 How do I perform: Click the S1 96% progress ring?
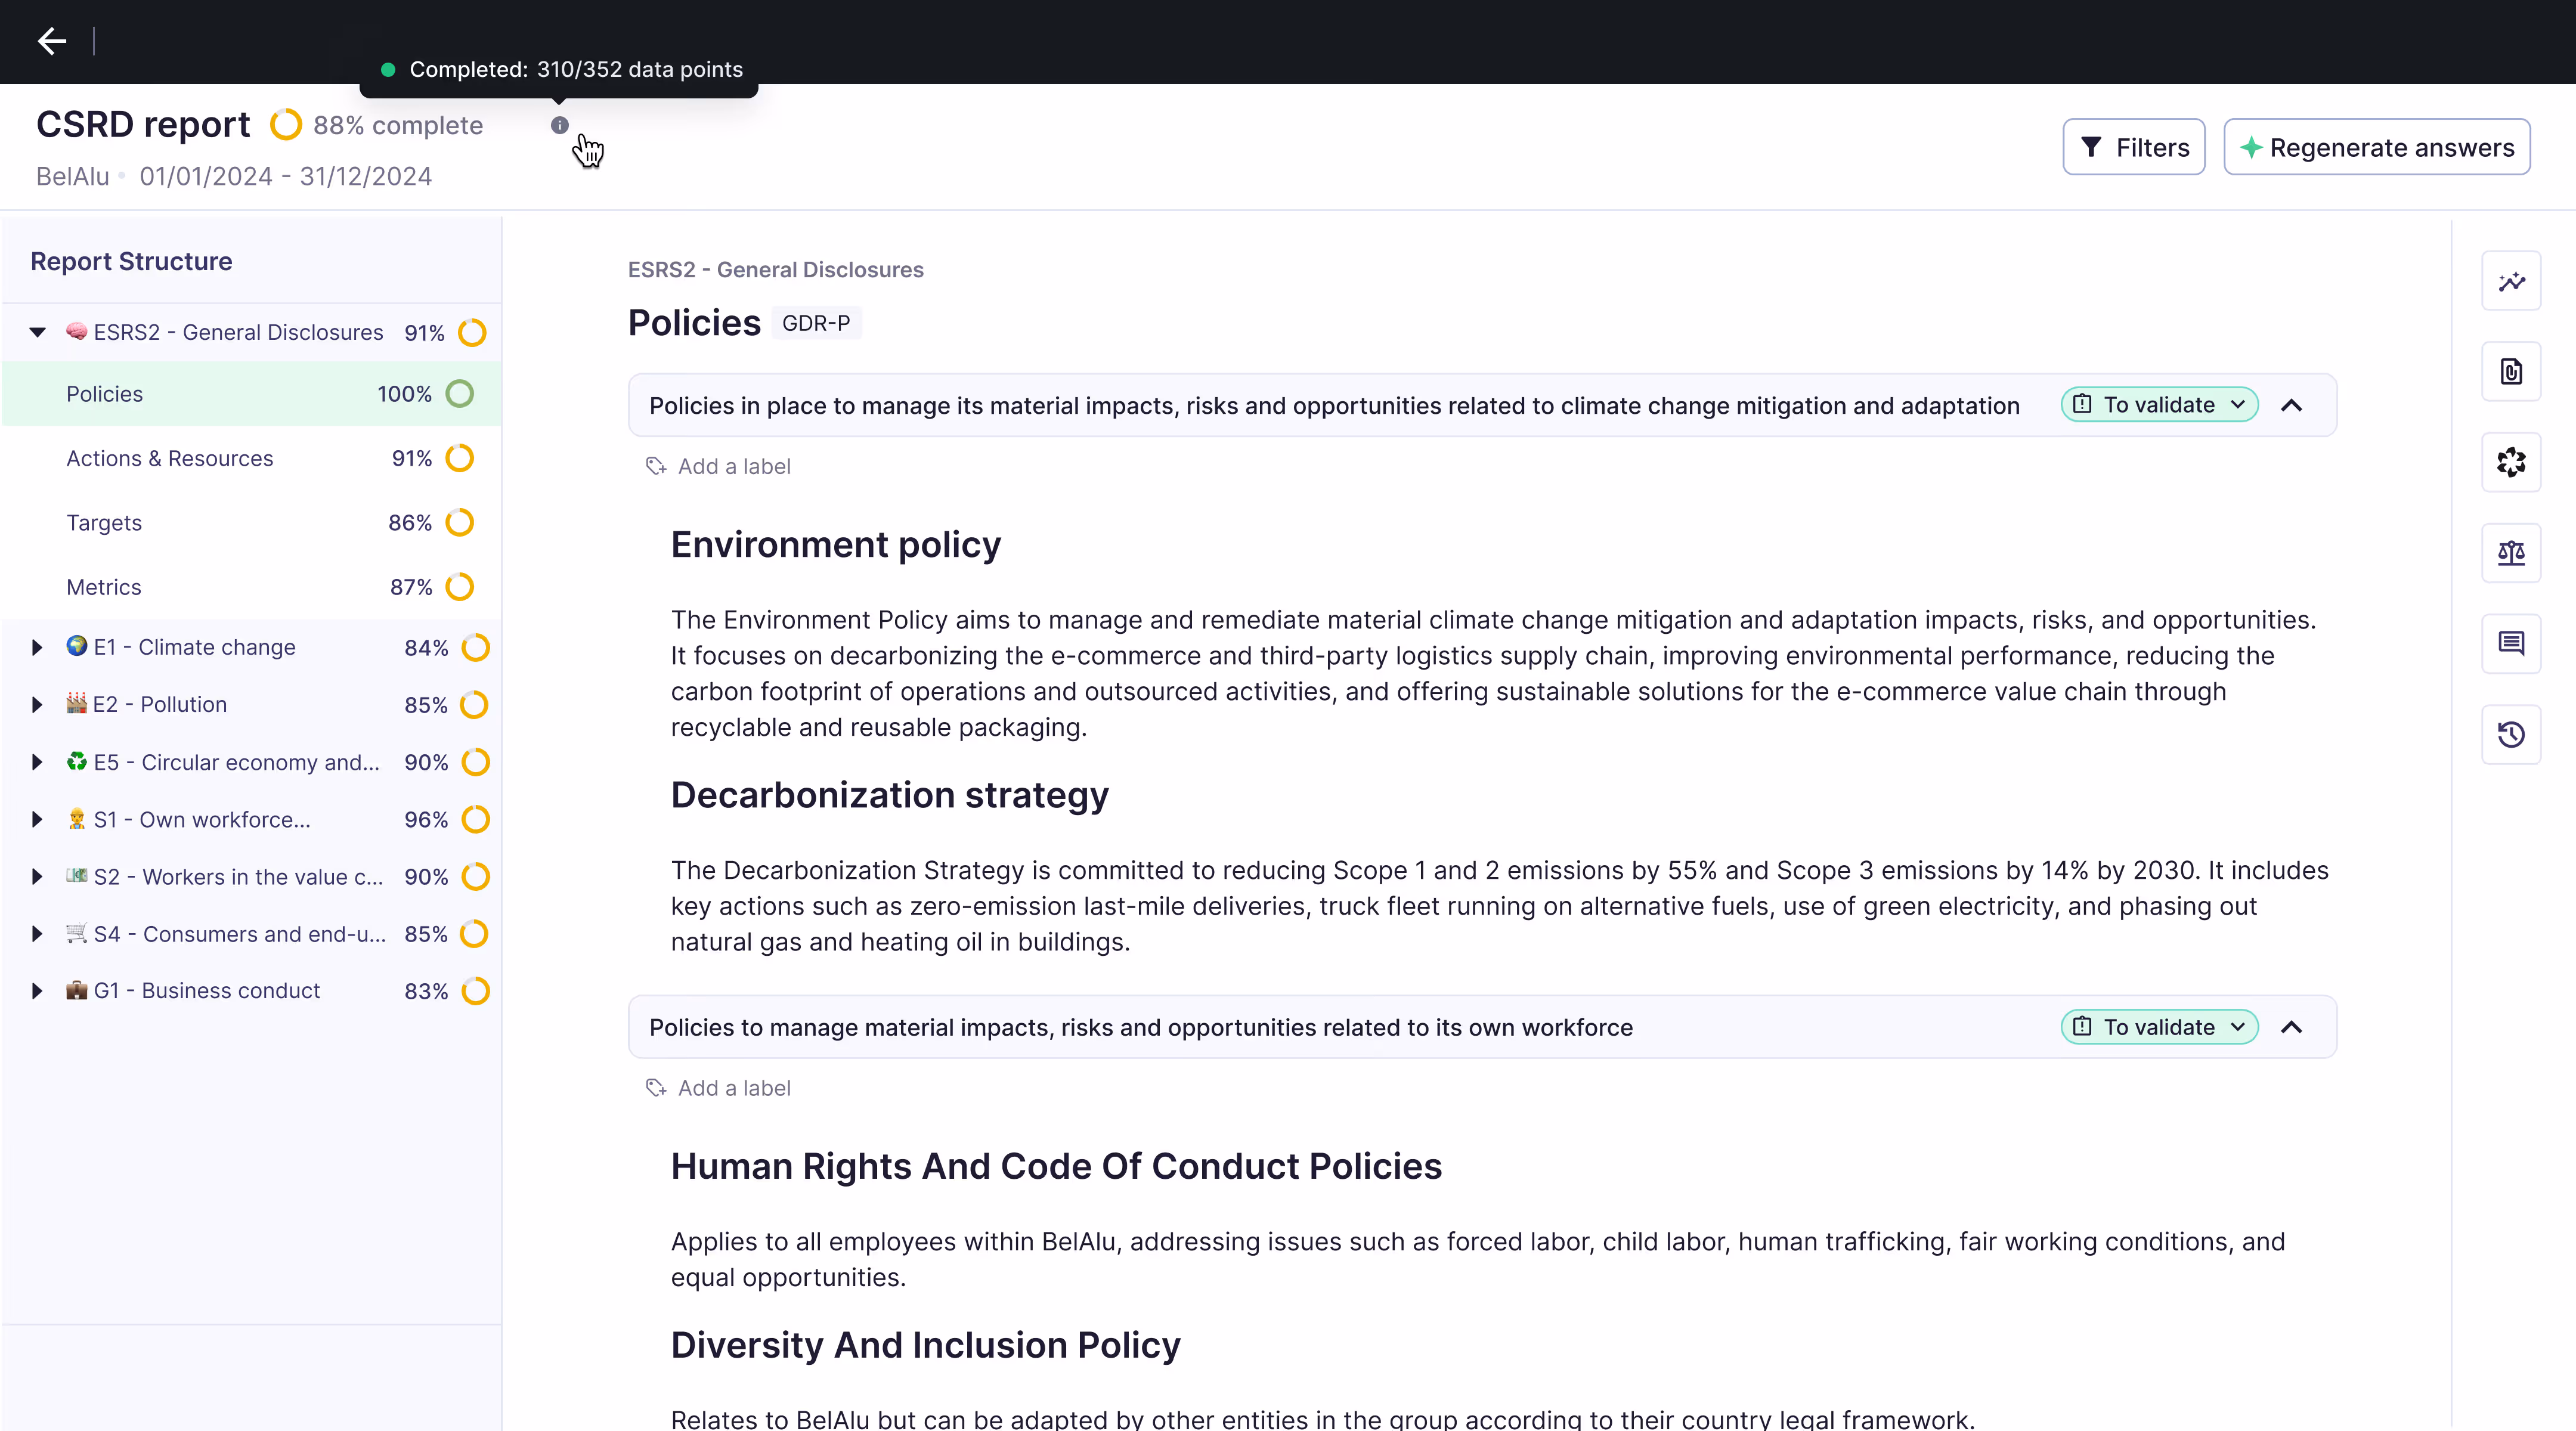click(x=475, y=819)
